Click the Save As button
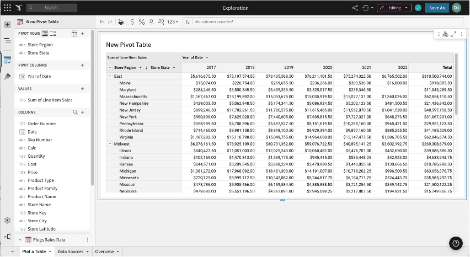Screen dimensions: 470x257 437,8
